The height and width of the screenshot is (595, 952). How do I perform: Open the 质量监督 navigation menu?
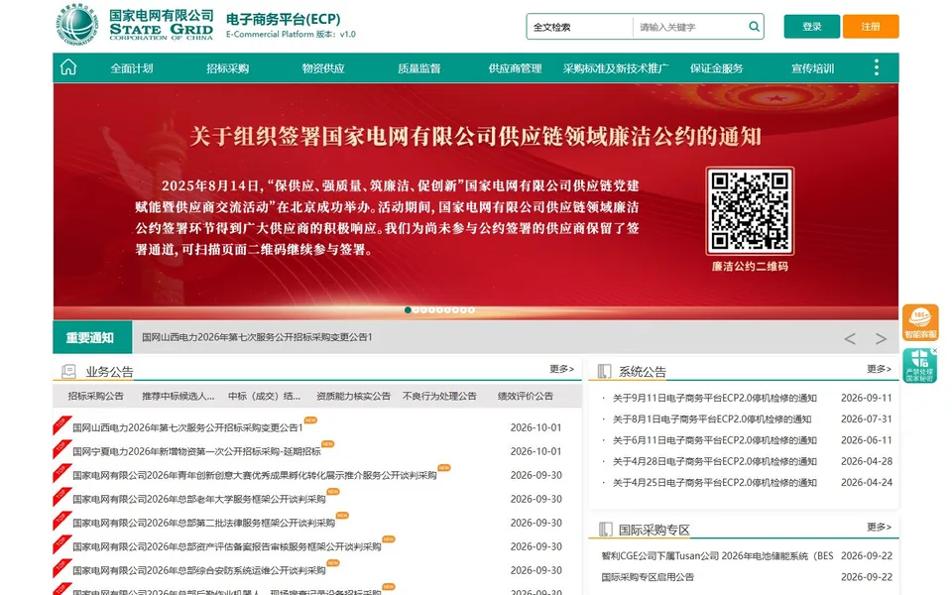[419, 68]
